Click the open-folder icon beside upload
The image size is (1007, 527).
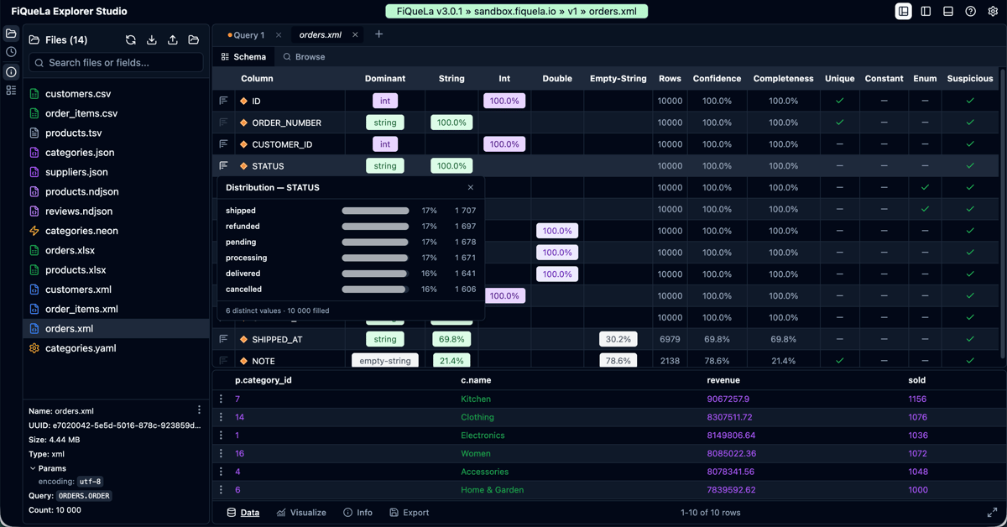coord(194,39)
